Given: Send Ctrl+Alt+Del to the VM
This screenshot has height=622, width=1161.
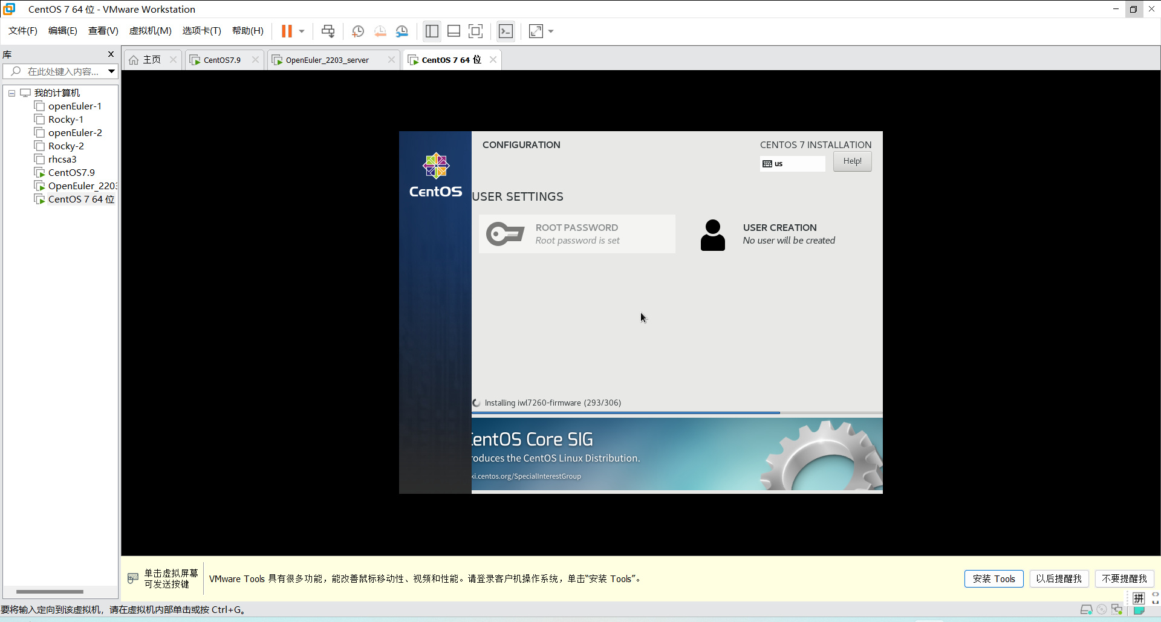Looking at the screenshot, I should (328, 31).
